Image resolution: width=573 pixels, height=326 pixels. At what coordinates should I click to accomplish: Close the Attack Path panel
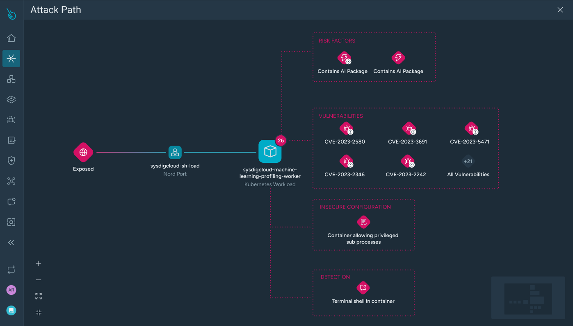click(560, 10)
